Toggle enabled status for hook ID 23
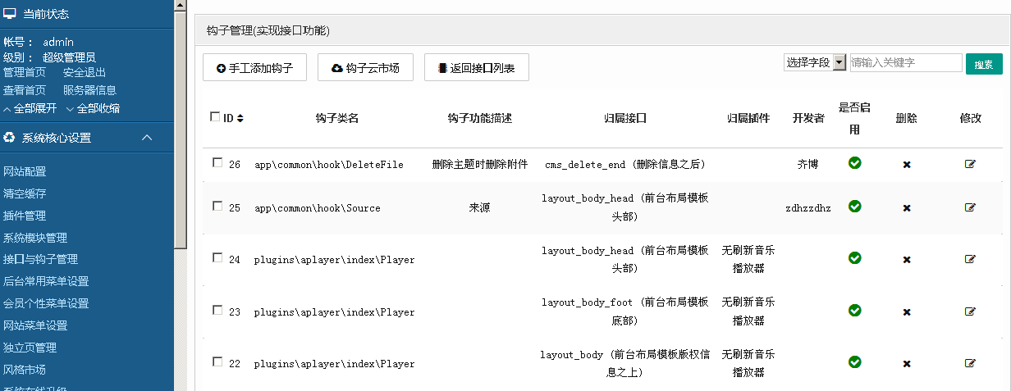Image resolution: width=1011 pixels, height=391 pixels. (x=855, y=311)
